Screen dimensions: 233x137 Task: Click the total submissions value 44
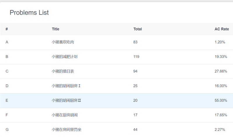(x=135, y=129)
